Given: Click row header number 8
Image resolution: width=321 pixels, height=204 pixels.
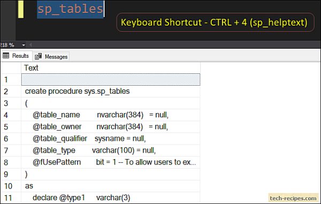Looking at the screenshot, I should (11, 162).
